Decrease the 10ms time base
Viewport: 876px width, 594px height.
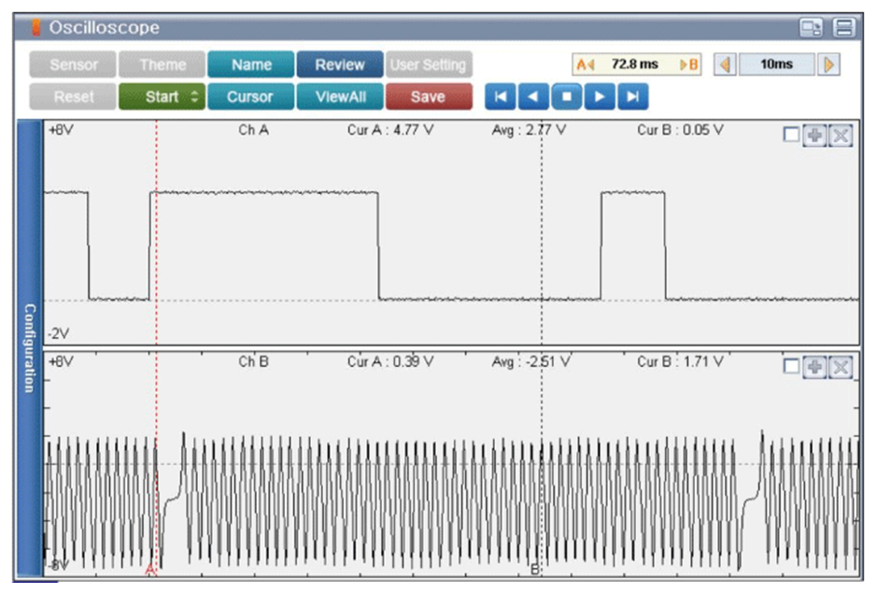[x=725, y=65]
